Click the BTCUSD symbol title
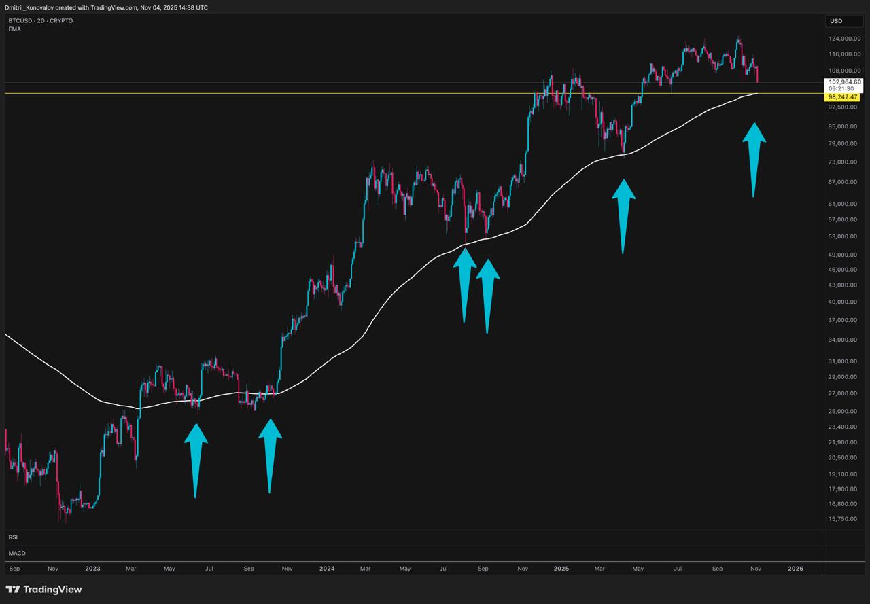The width and height of the screenshot is (870, 604). pos(40,21)
